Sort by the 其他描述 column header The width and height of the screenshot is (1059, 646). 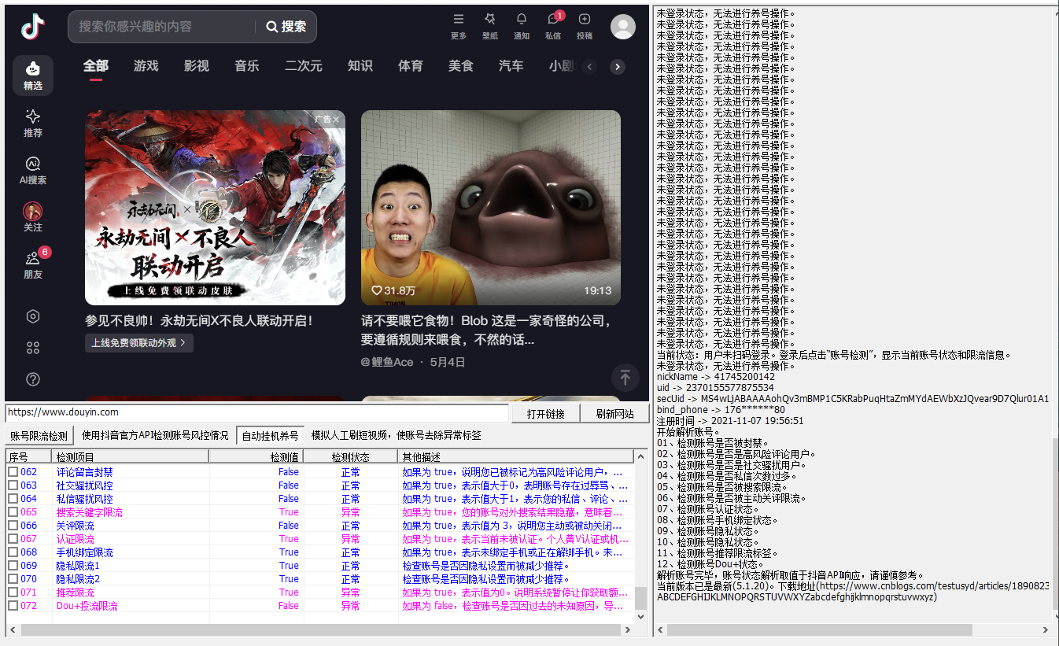coord(515,456)
